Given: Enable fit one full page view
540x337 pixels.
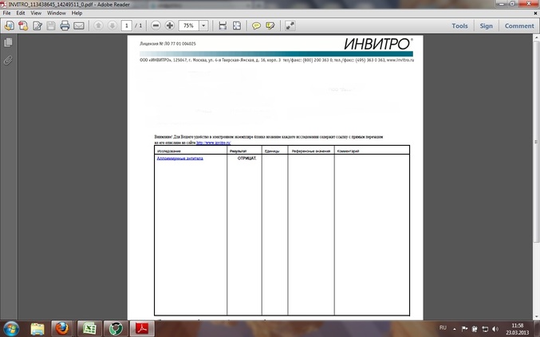Looking at the screenshot, I should pyautogui.click(x=237, y=25).
